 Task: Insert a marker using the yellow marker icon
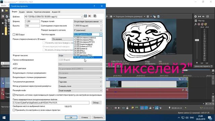(133, 108)
